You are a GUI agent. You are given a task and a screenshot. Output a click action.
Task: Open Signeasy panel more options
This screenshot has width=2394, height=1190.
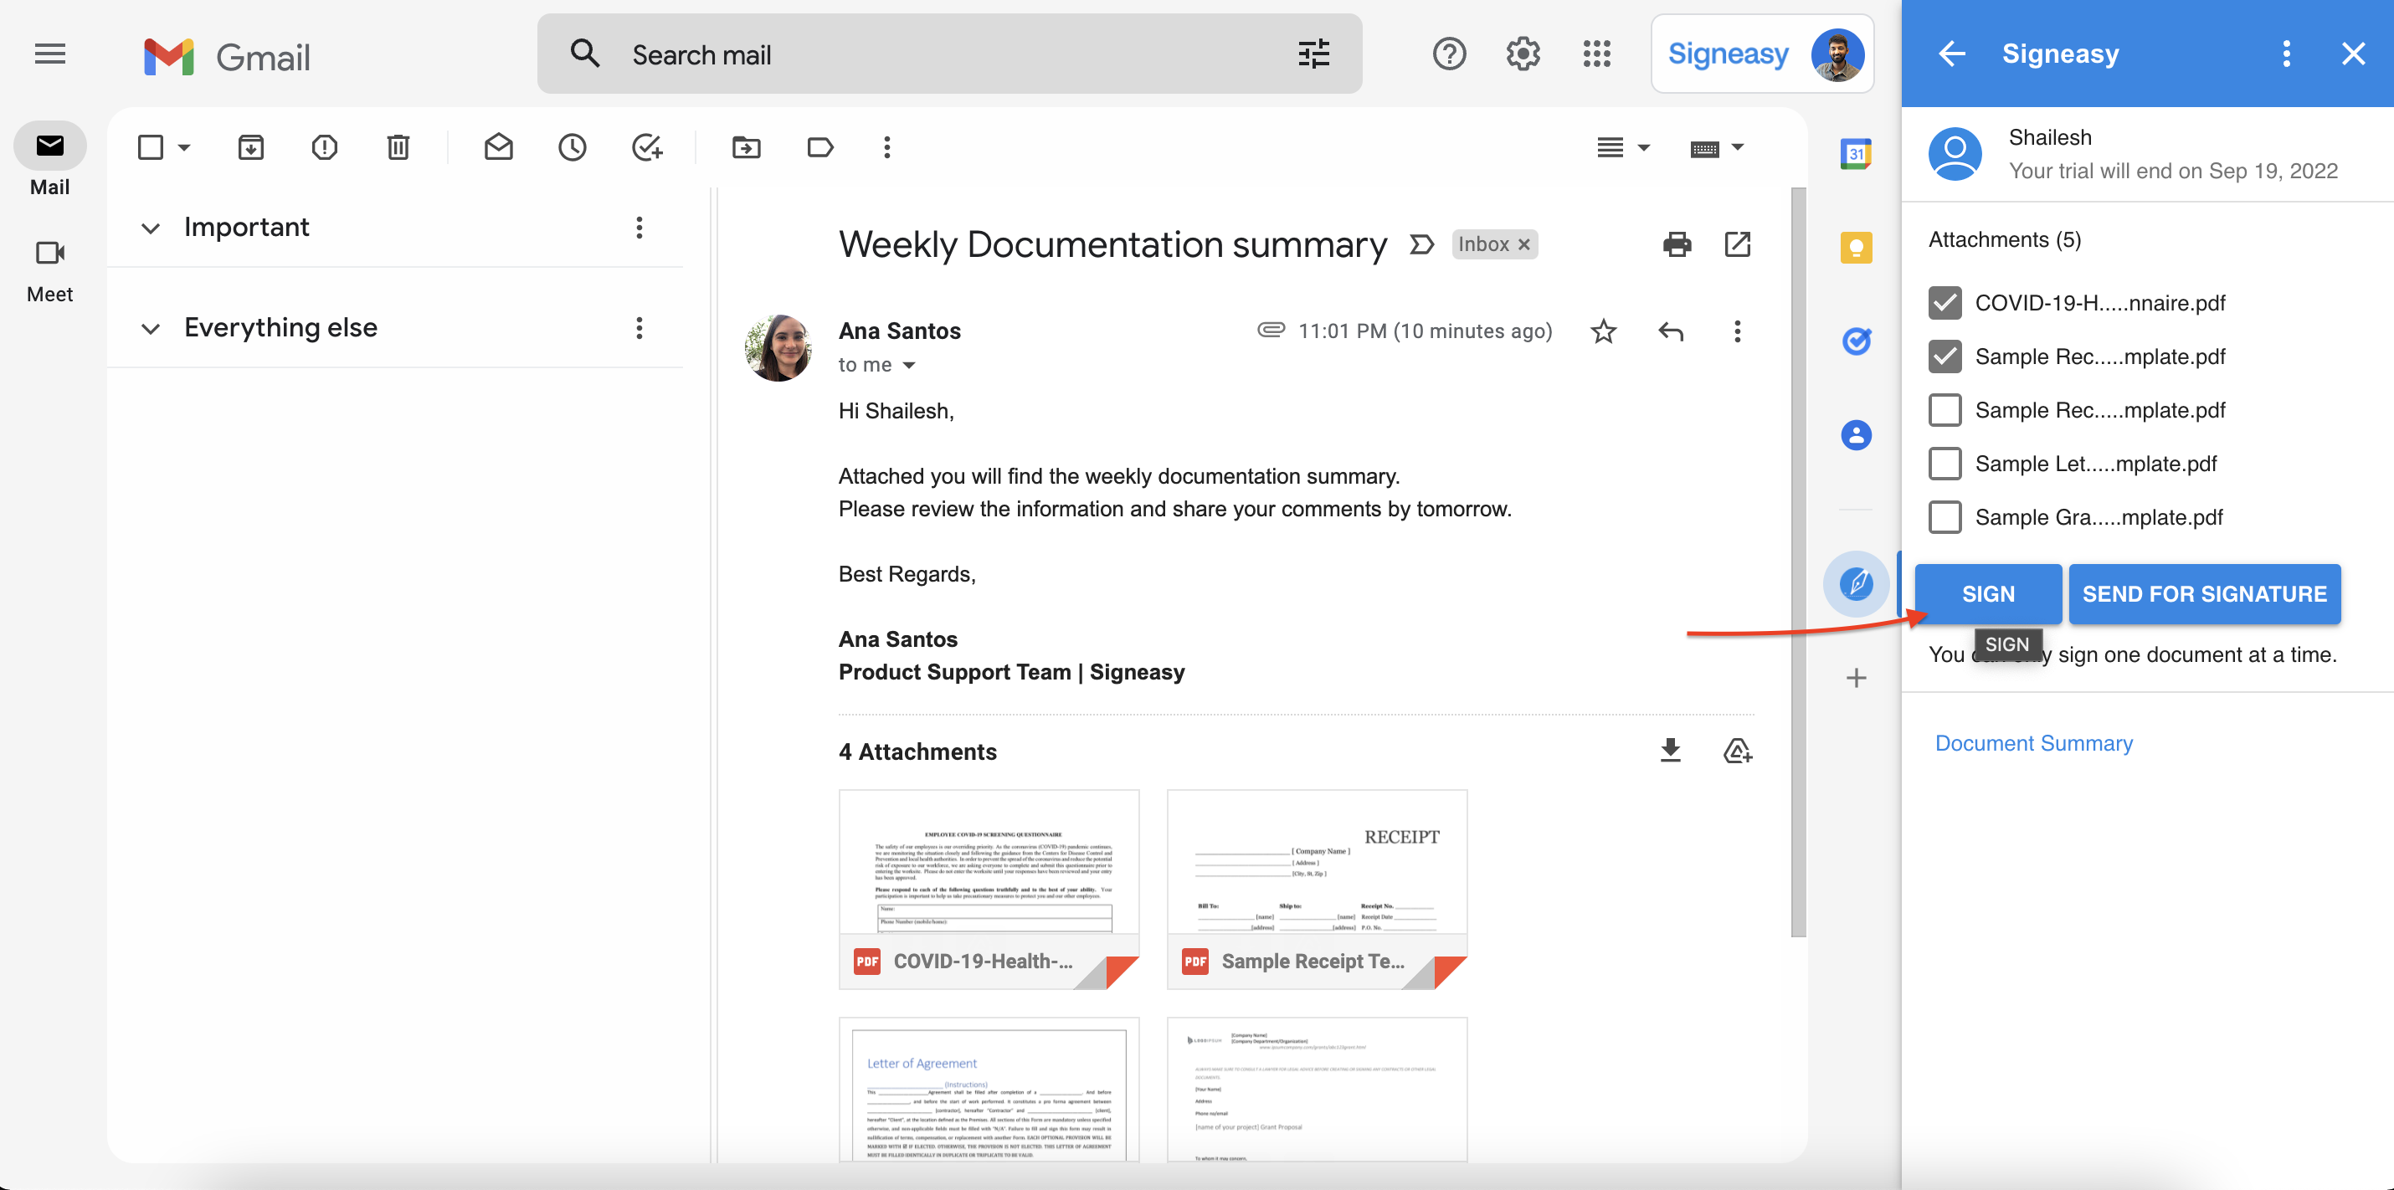click(x=2286, y=54)
